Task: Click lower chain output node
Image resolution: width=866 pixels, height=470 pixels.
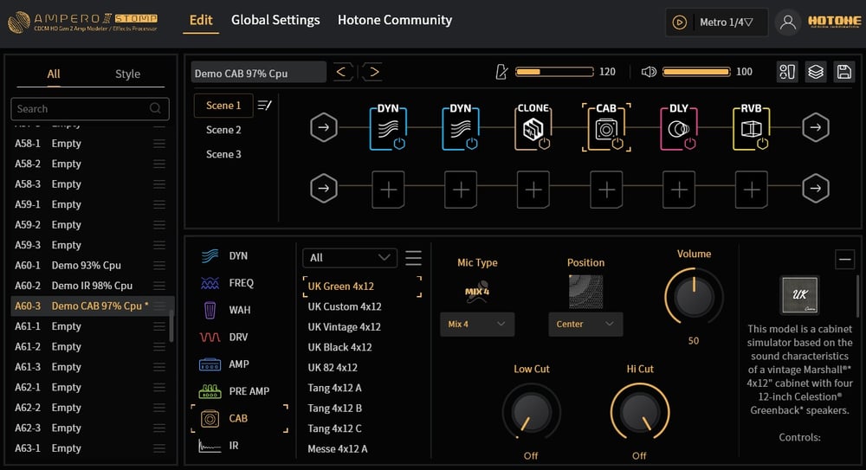Action: coord(815,189)
